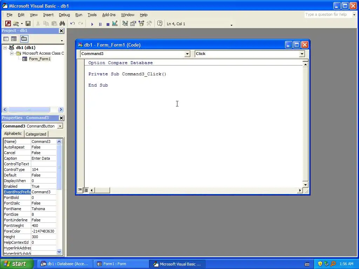Screen dimensions: 359x269
Task: Open the Window menu
Action: (128, 15)
